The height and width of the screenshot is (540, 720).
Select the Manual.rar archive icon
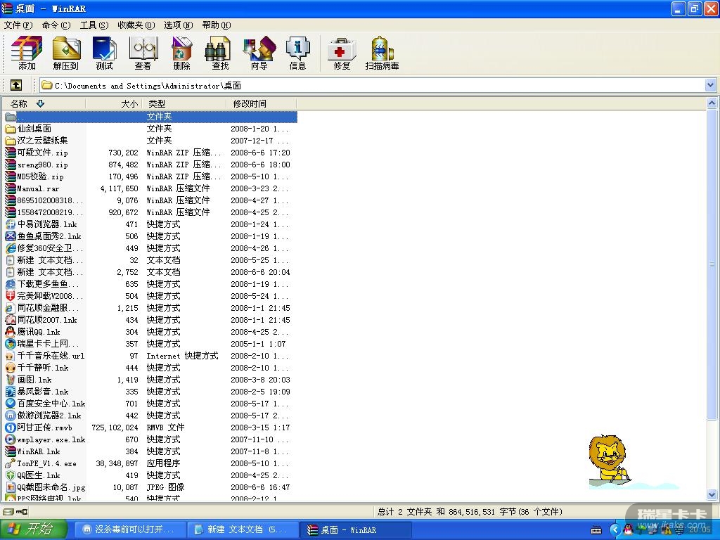10,188
